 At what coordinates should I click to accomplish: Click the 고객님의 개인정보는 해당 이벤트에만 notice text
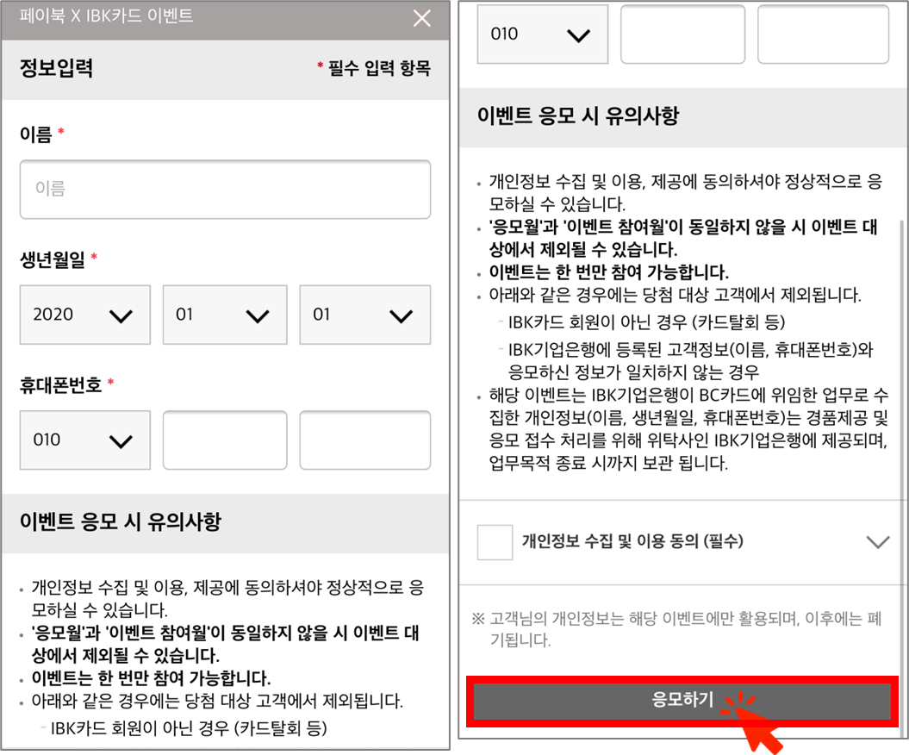(677, 629)
